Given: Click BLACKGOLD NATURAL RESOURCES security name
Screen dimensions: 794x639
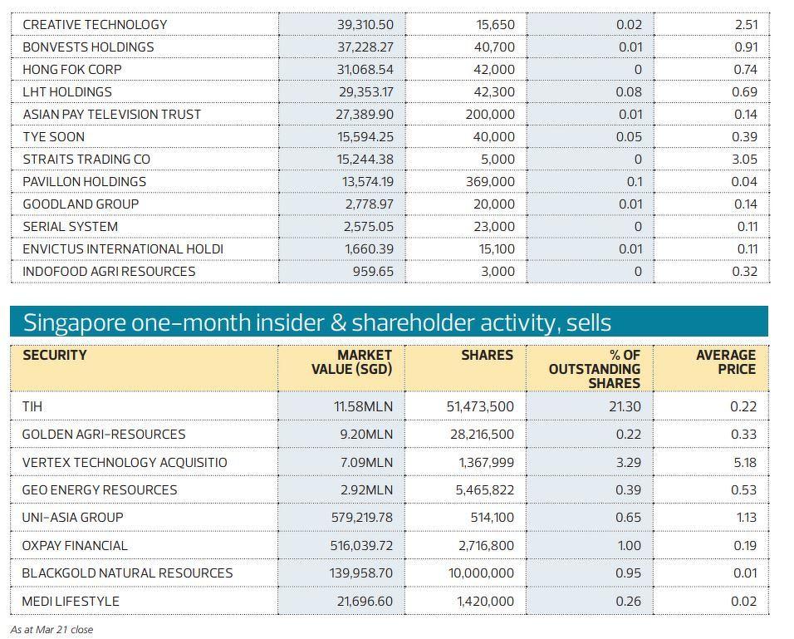Looking at the screenshot, I should point(127,573).
